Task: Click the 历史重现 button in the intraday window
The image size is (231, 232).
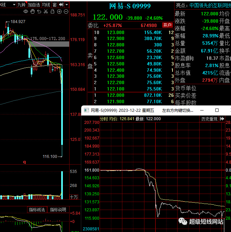Action: (x=209, y=119)
